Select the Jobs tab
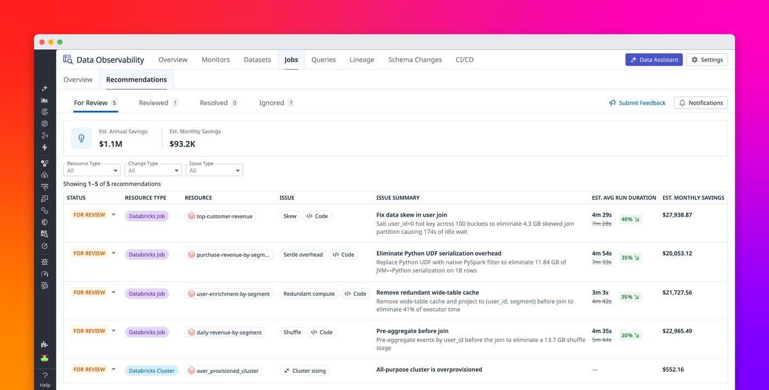 click(x=291, y=60)
